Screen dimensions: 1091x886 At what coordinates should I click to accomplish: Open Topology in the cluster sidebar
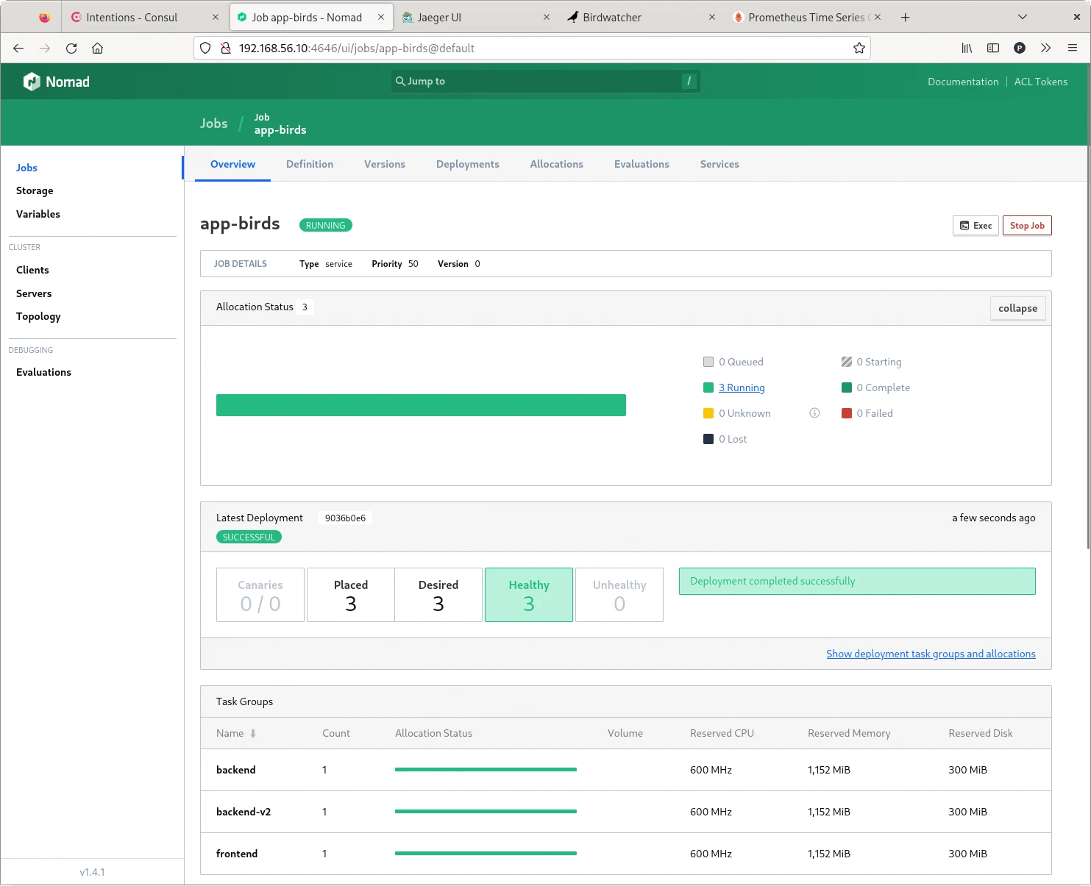38,317
